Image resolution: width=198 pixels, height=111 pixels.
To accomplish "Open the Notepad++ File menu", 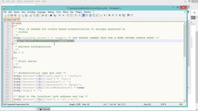I will tap(5, 12).
